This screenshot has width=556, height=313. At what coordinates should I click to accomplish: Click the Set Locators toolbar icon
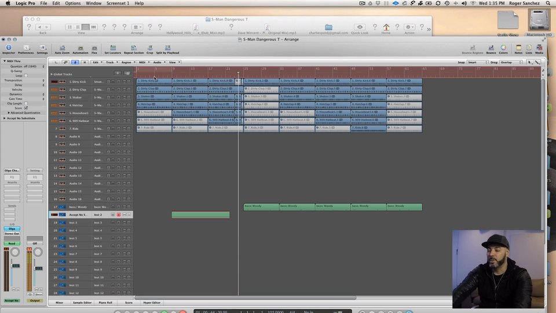(113, 48)
